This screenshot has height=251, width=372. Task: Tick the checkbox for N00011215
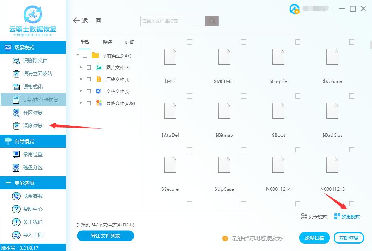click(x=352, y=150)
